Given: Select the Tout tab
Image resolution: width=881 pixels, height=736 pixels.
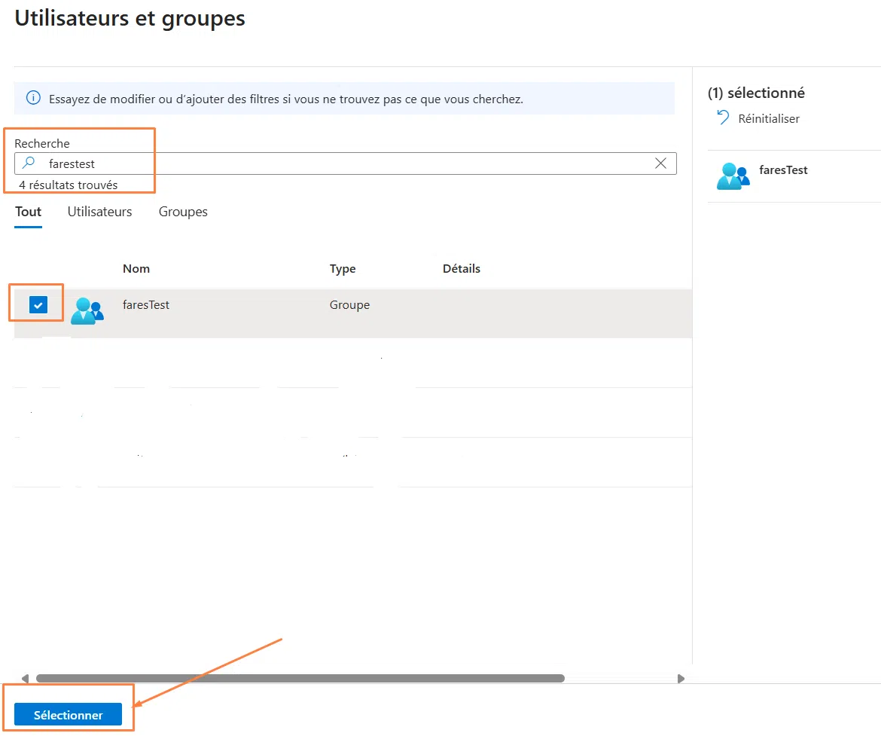Looking at the screenshot, I should (x=27, y=212).
